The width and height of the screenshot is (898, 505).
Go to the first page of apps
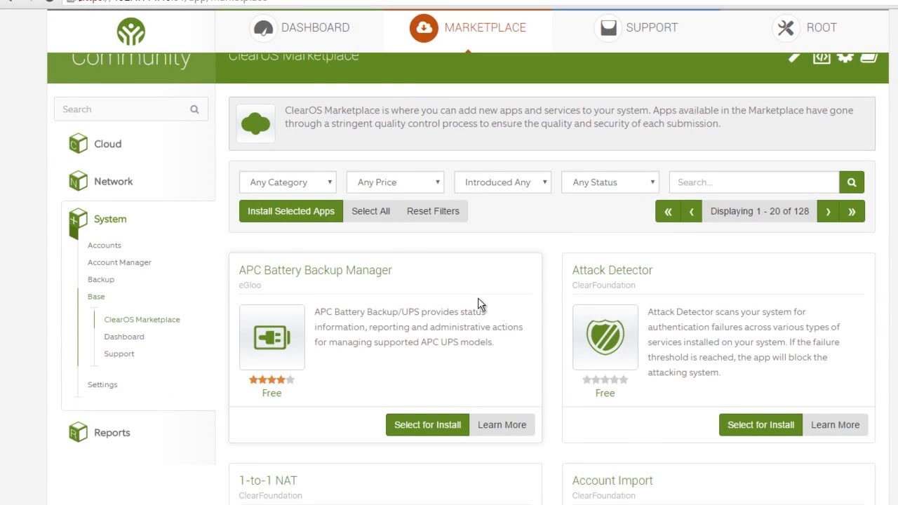(668, 211)
